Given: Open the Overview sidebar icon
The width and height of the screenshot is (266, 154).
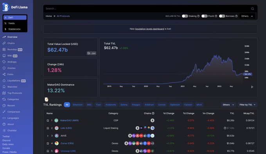Looking at the screenshot, I should point(4,37).
